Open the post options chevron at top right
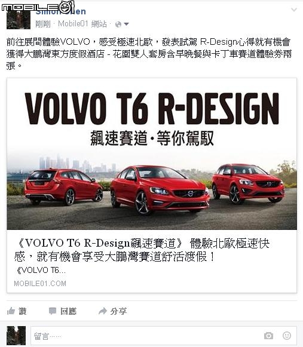The image size is (303, 347). [x=294, y=10]
